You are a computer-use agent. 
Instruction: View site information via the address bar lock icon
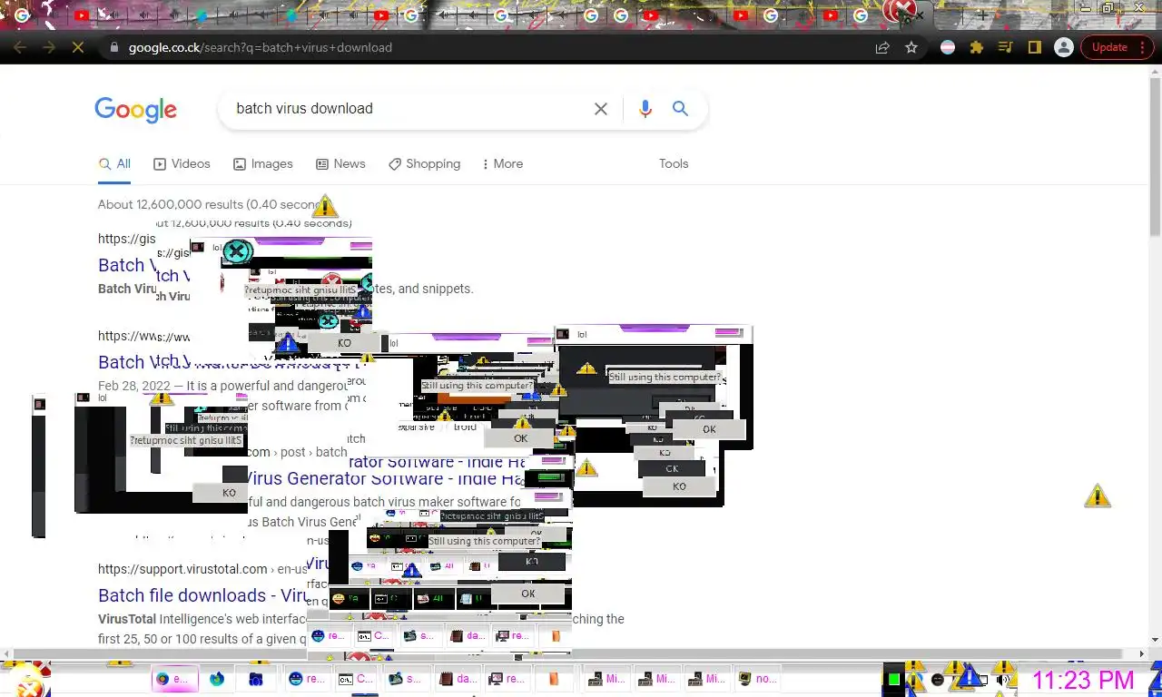[x=113, y=47]
